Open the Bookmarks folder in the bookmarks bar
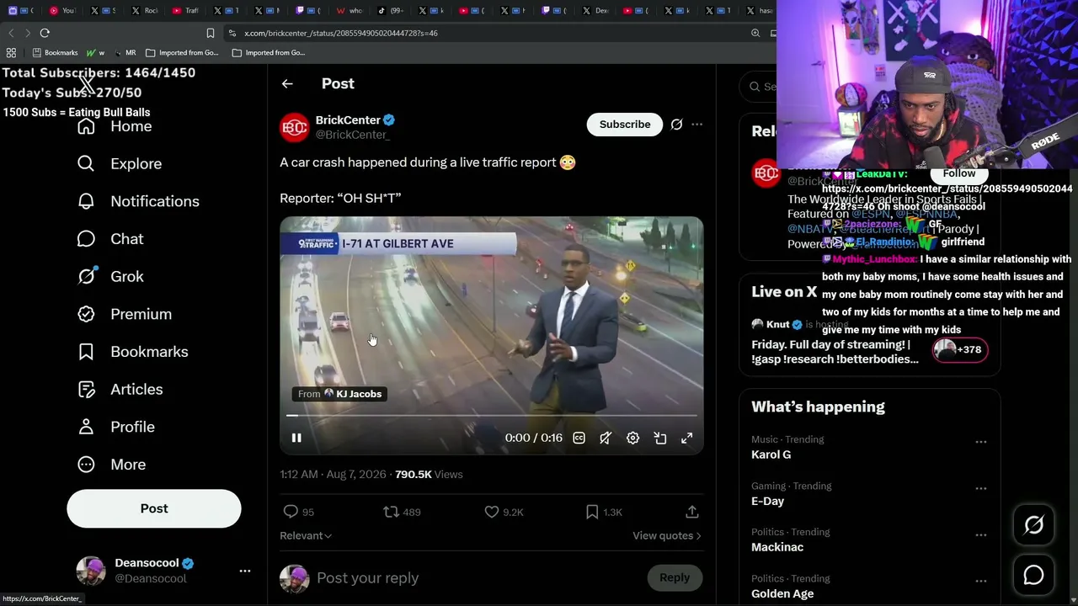The height and width of the screenshot is (606, 1078). click(x=55, y=52)
